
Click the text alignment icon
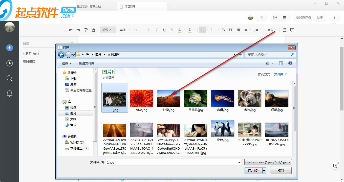(x=246, y=30)
